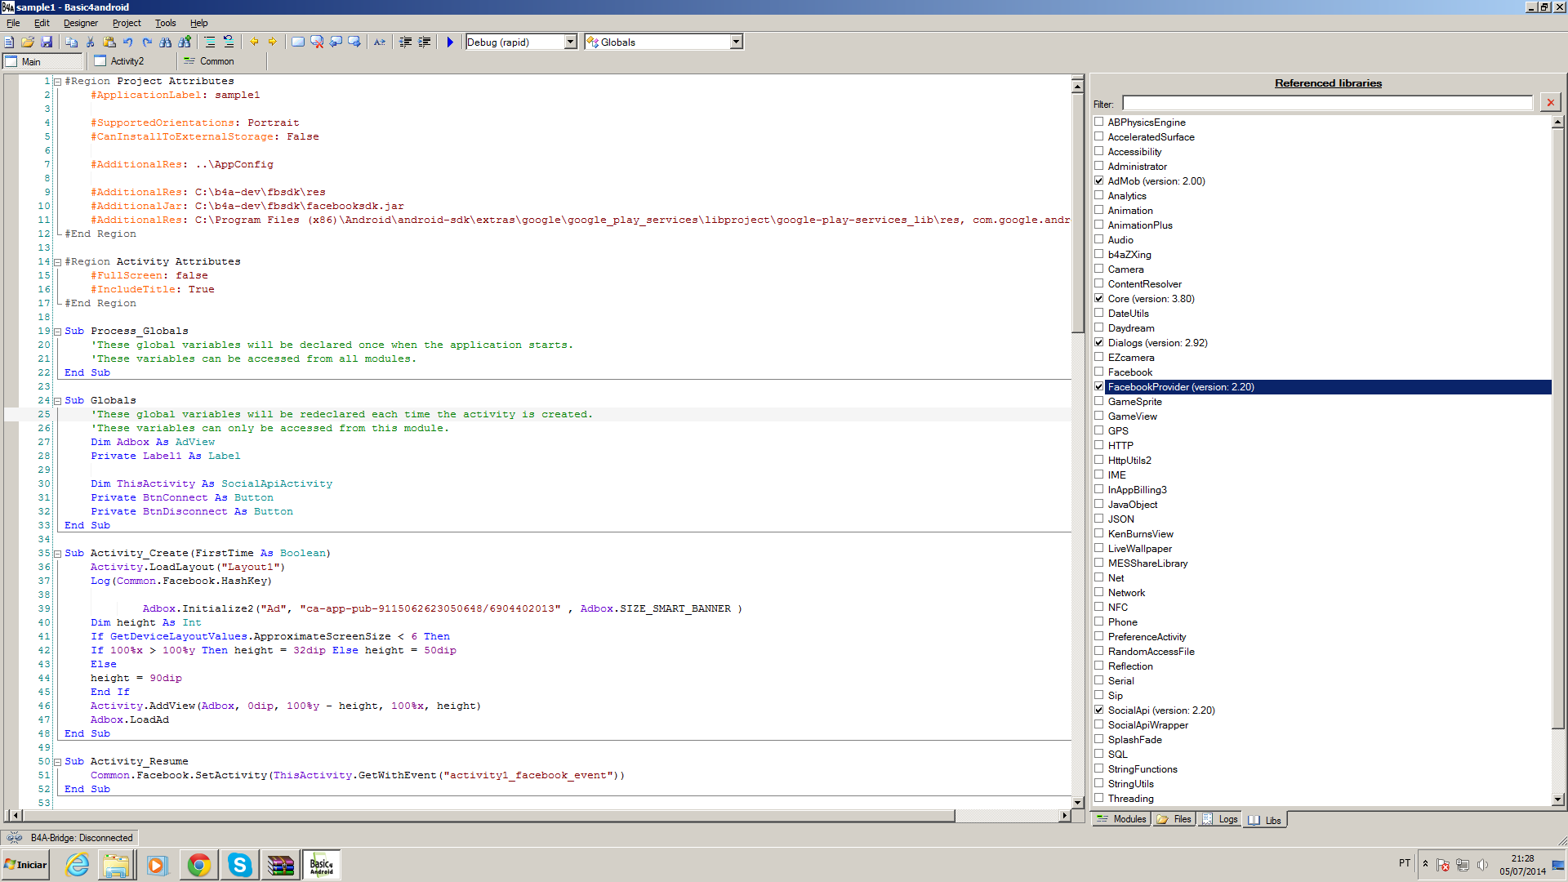Viewport: 1568px width, 882px height.
Task: Click the Navigate backward yellow arrow
Action: click(x=254, y=42)
